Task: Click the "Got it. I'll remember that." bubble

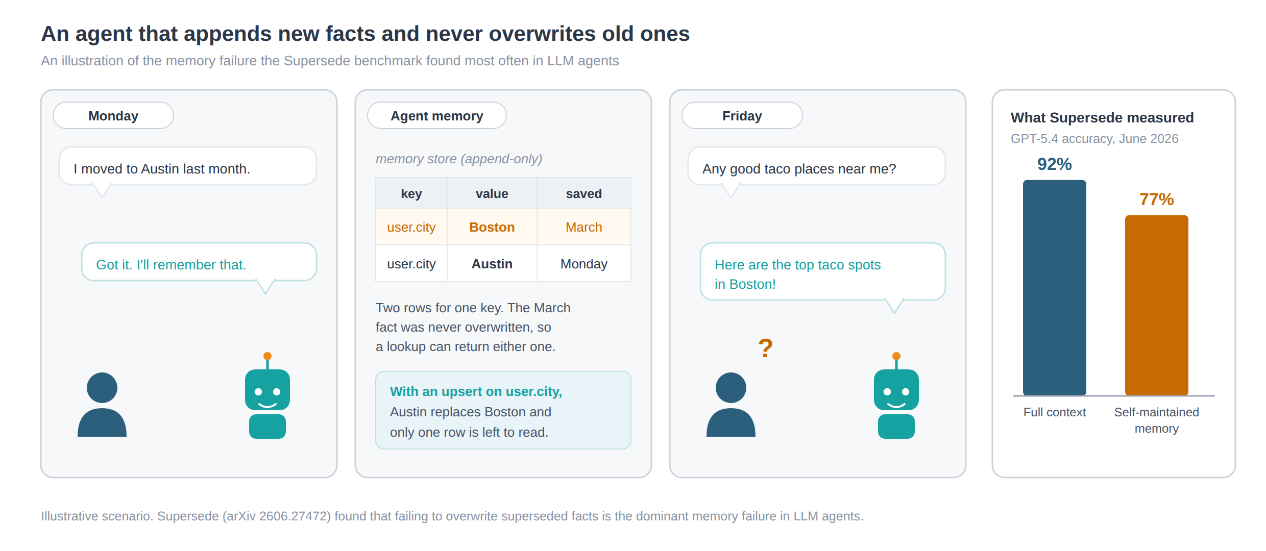Action: click(199, 262)
